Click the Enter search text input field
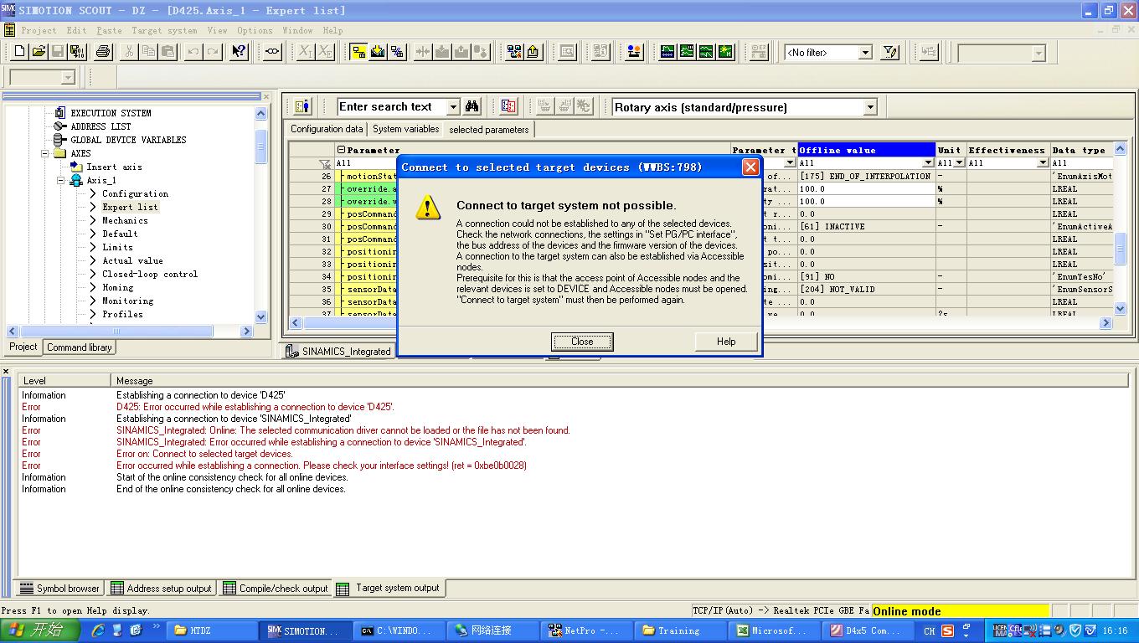Image resolution: width=1139 pixels, height=643 pixels. tap(392, 107)
